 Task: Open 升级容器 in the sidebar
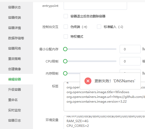(15, 90)
